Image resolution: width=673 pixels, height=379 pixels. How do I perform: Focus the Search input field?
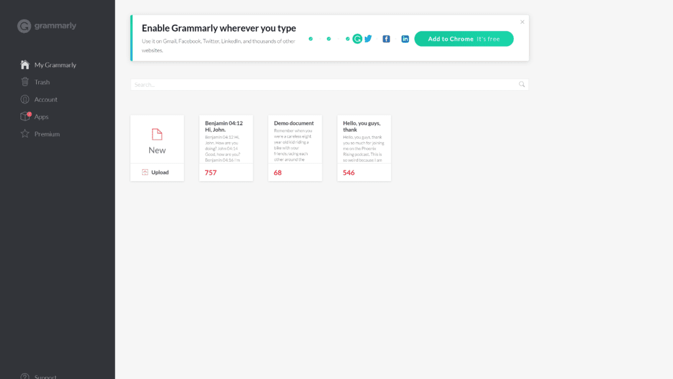(x=329, y=85)
